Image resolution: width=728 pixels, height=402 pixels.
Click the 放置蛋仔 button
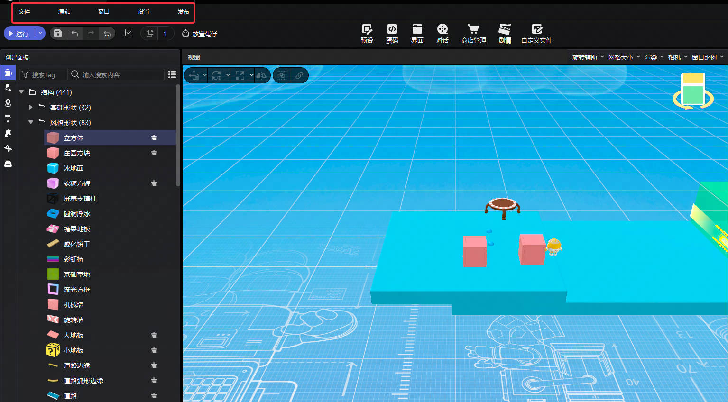tap(200, 34)
